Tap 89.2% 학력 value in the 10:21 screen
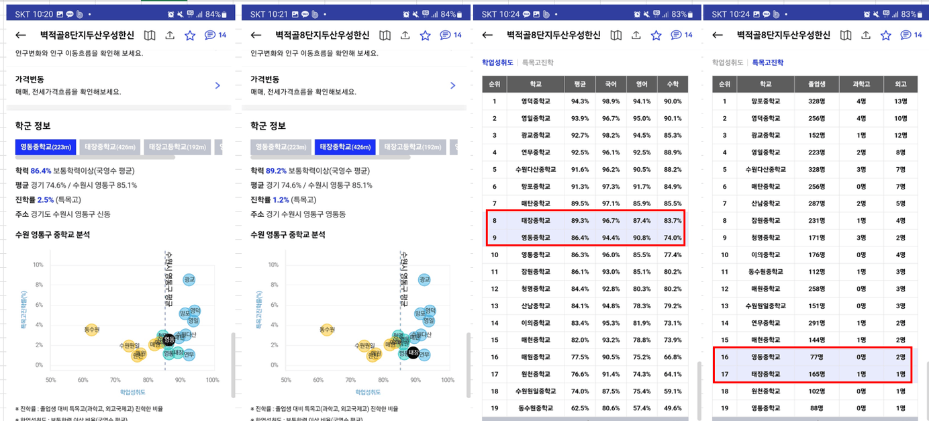The image size is (929, 421). click(x=276, y=171)
